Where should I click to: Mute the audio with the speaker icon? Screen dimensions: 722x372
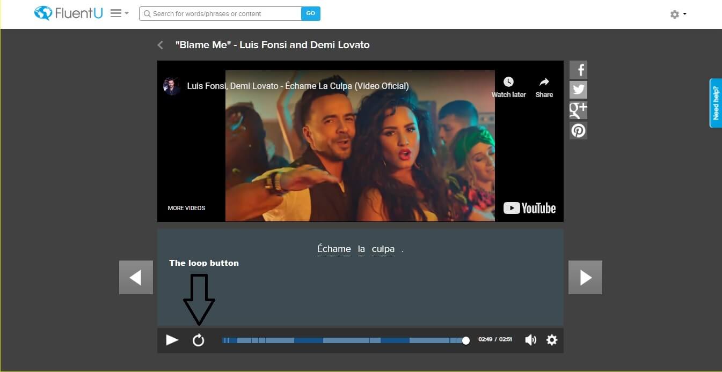tap(530, 340)
